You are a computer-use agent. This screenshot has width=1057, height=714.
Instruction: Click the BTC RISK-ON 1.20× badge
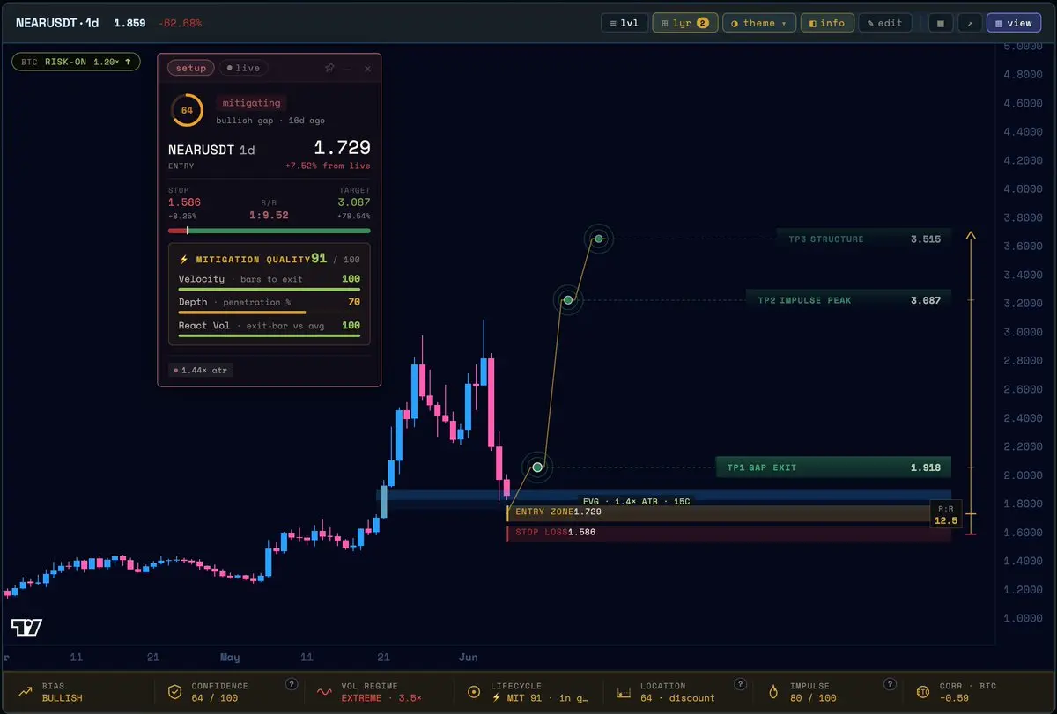[76, 62]
